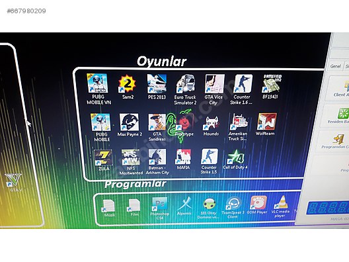Switch to the Genel tab

pyautogui.click(x=335, y=66)
